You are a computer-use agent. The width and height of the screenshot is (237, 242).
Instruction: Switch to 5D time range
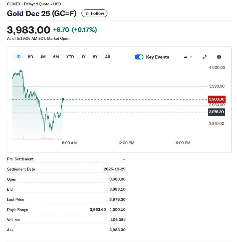point(31,57)
